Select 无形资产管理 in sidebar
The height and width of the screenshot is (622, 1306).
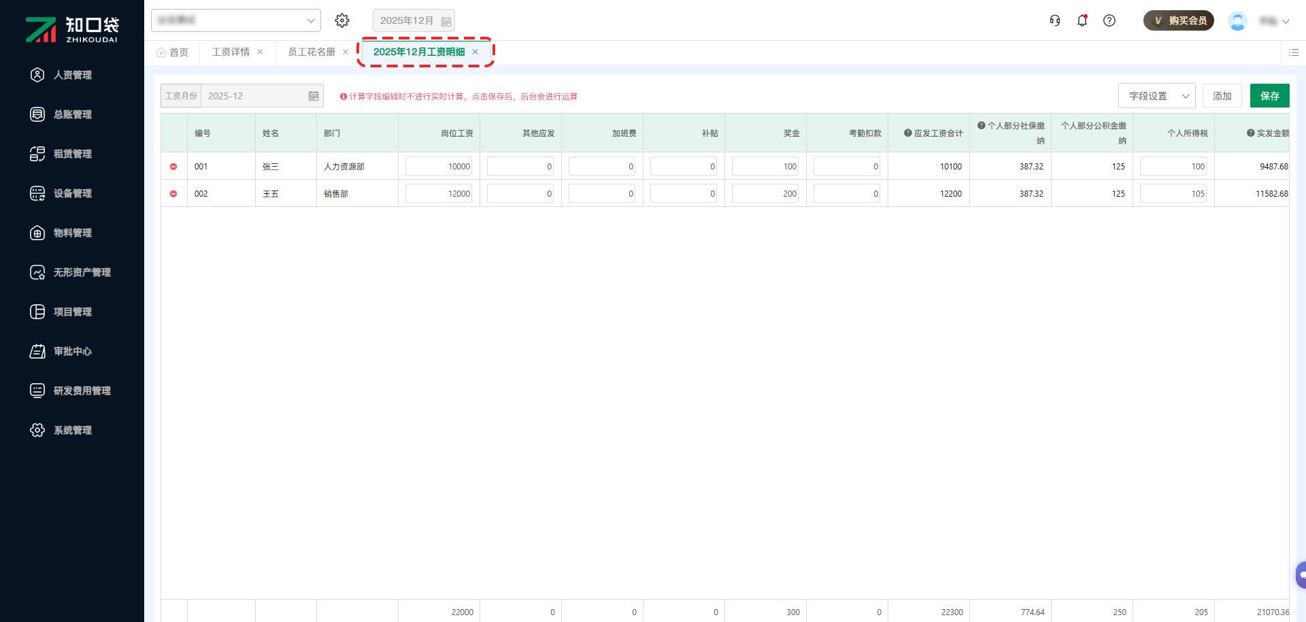72,272
